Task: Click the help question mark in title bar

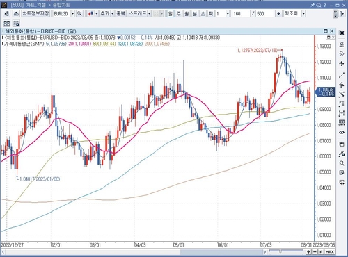Action: point(325,5)
